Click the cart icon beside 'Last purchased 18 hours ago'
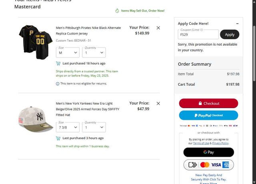The image size is (256, 184). [x=58, y=63]
